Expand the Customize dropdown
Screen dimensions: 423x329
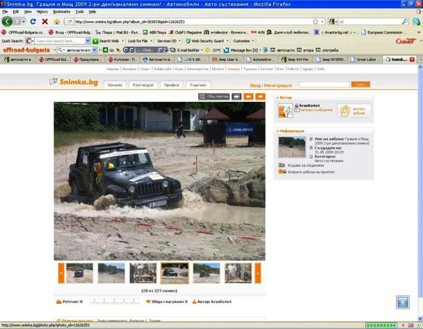pyautogui.click(x=253, y=41)
